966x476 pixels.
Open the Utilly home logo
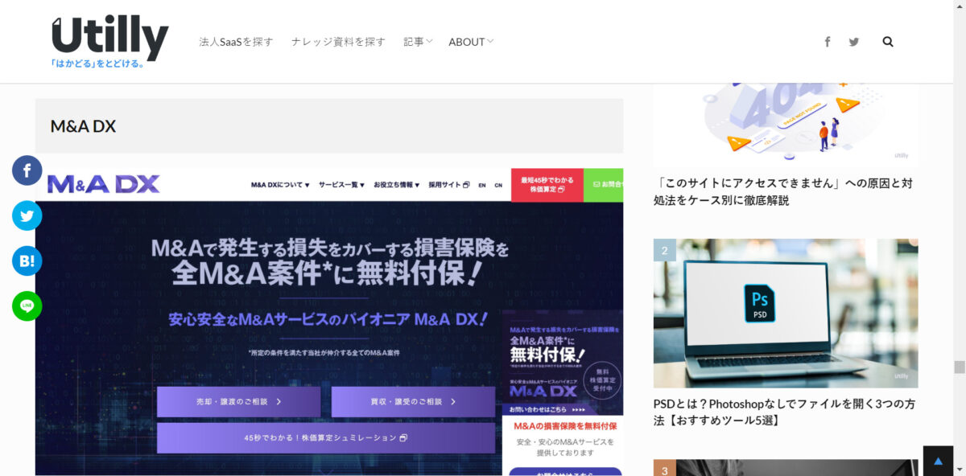110,41
